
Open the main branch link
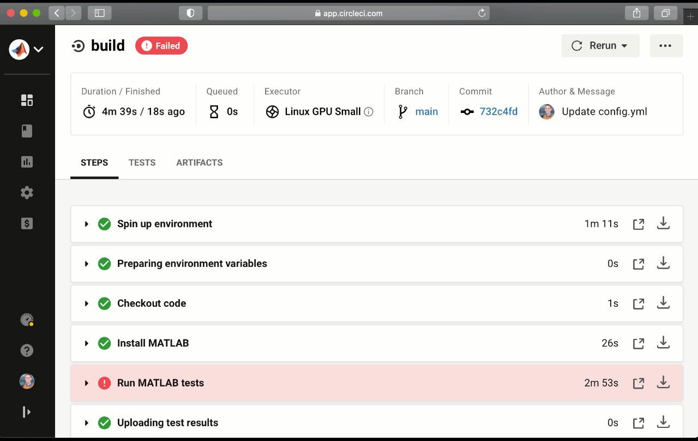[x=426, y=112]
